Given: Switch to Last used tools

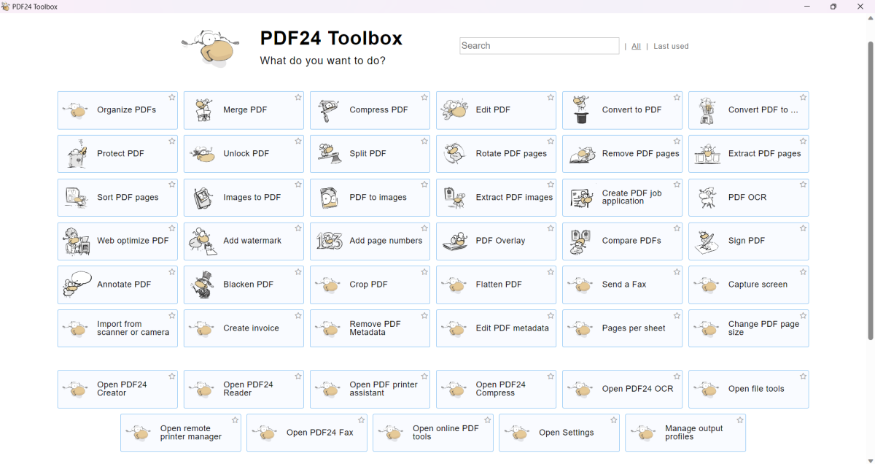Looking at the screenshot, I should (671, 46).
